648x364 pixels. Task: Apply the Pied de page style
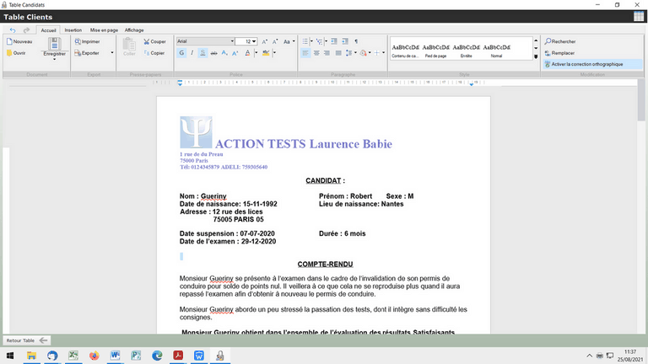coord(436,51)
